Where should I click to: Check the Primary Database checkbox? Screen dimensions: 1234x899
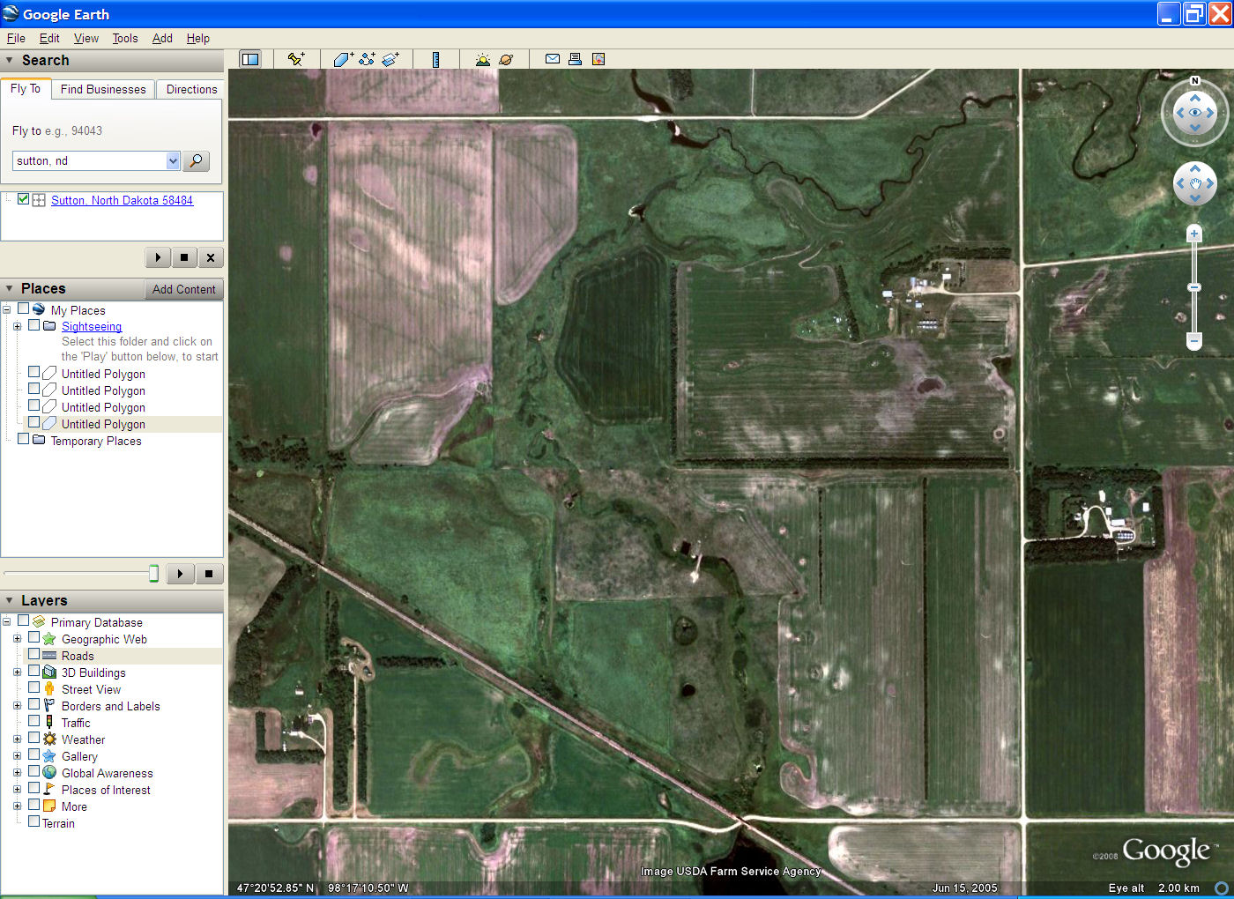click(x=23, y=620)
